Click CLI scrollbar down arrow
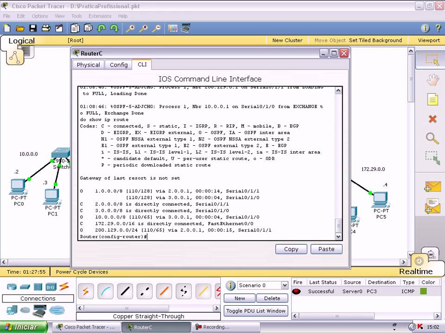Screen dimensions: 445x333 coord(338,236)
